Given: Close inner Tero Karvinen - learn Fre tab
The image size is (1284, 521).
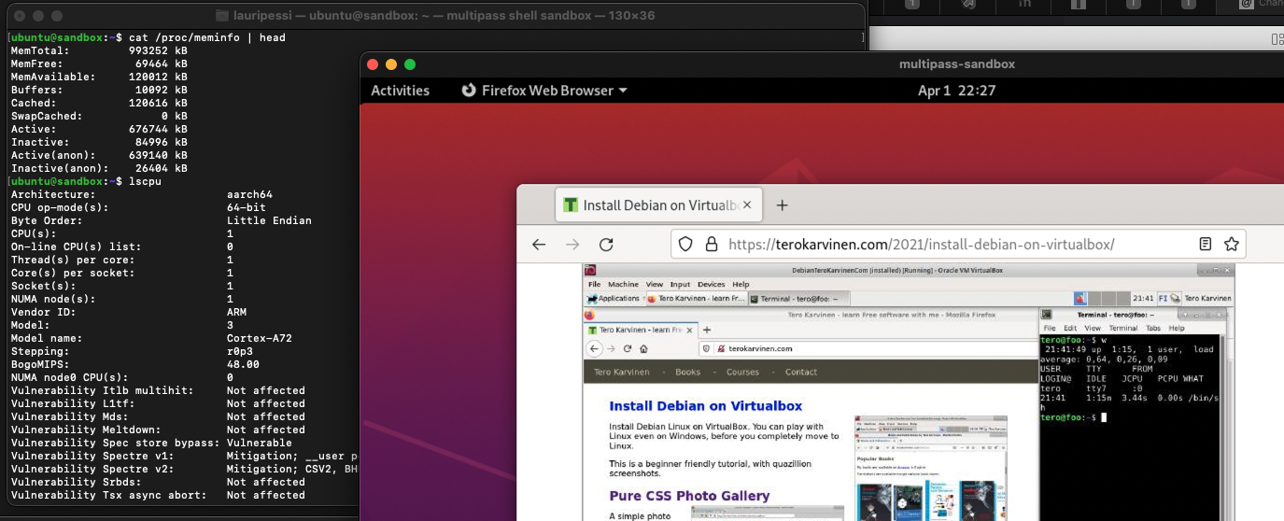Looking at the screenshot, I should [x=689, y=331].
